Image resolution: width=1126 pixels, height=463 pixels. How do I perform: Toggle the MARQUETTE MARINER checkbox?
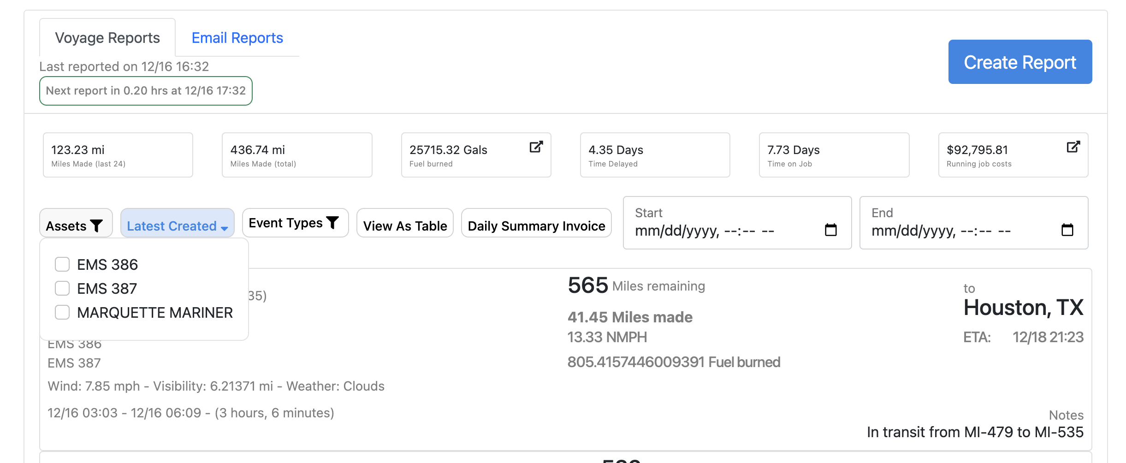62,313
